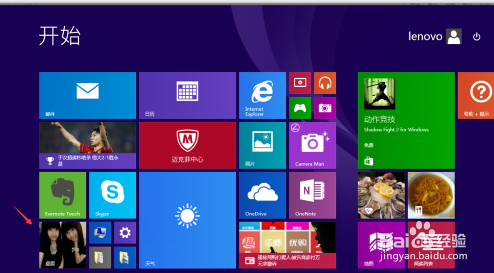The height and width of the screenshot is (273, 494).
Task: Open the Calendar (日历) tile
Action: click(x=187, y=95)
